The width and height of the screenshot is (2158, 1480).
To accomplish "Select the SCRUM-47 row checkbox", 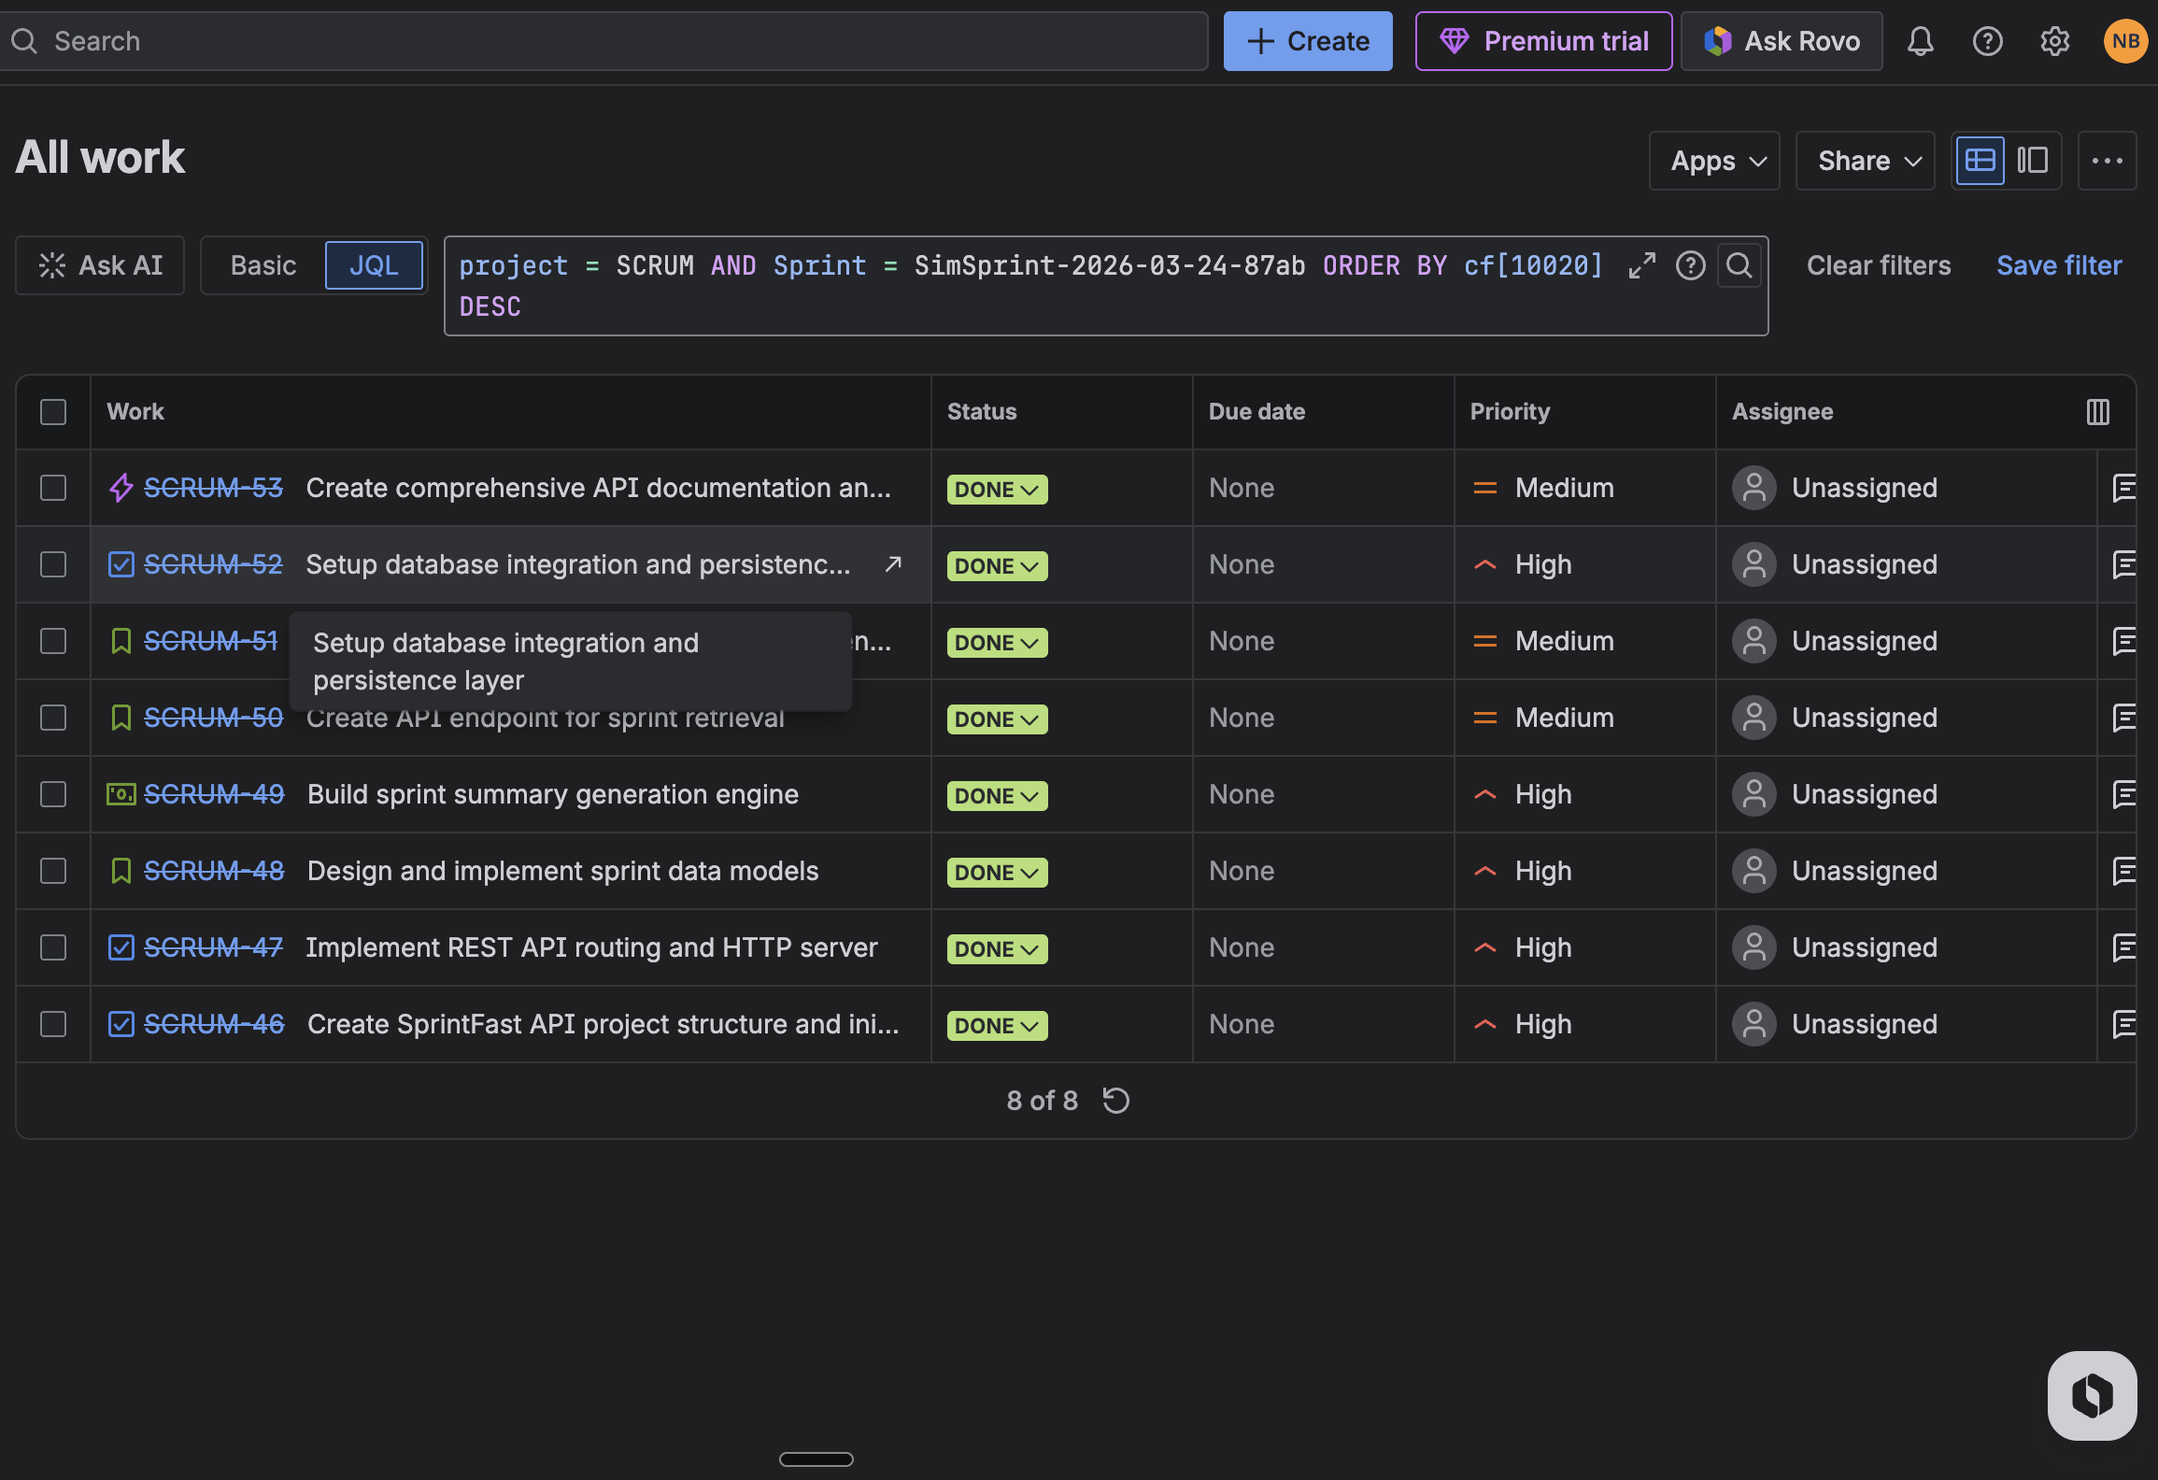I will click(x=53, y=947).
